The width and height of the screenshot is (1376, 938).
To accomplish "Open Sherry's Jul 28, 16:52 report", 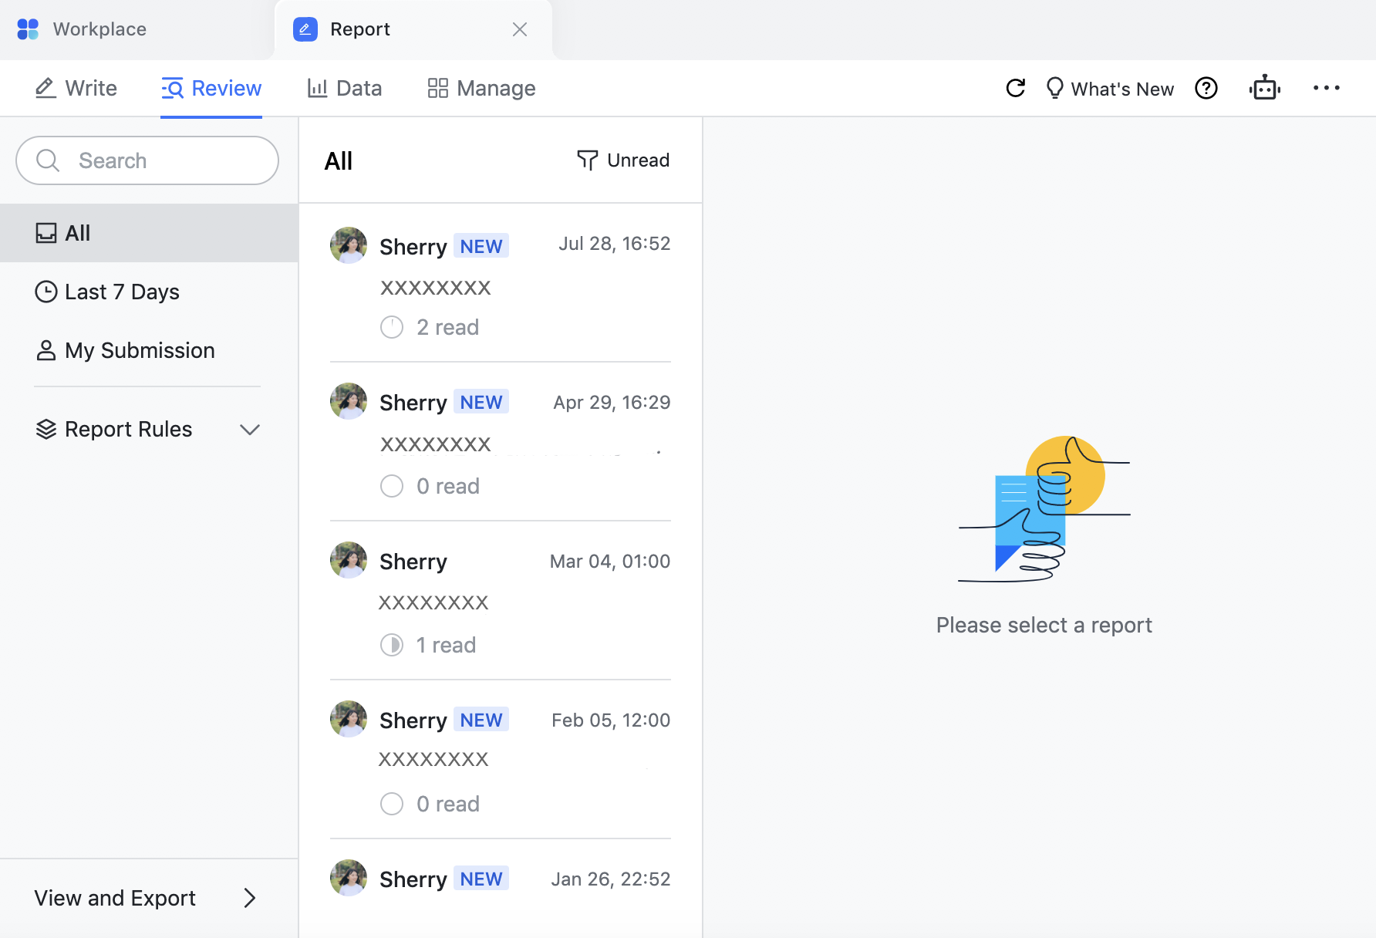I will (x=501, y=284).
